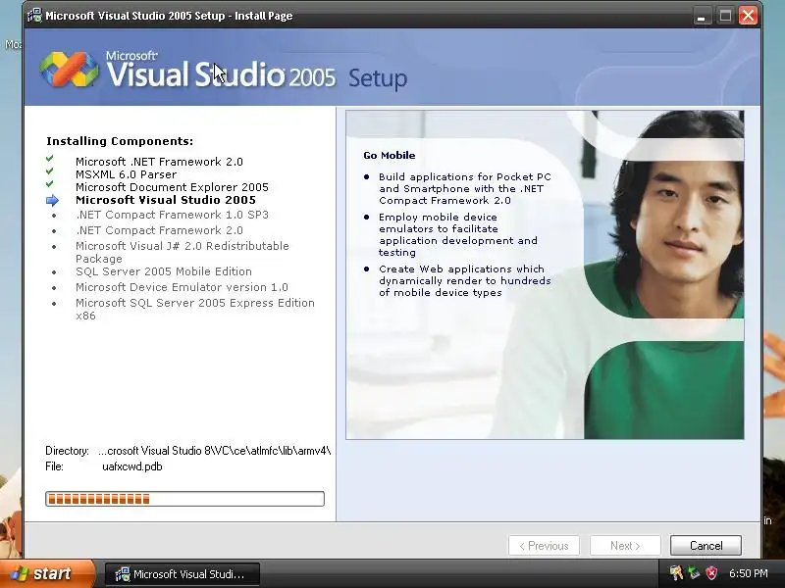The width and height of the screenshot is (785, 588).
Task: Click the Microsoft Document Explorer 2005 entry
Action: pyautogui.click(x=173, y=187)
